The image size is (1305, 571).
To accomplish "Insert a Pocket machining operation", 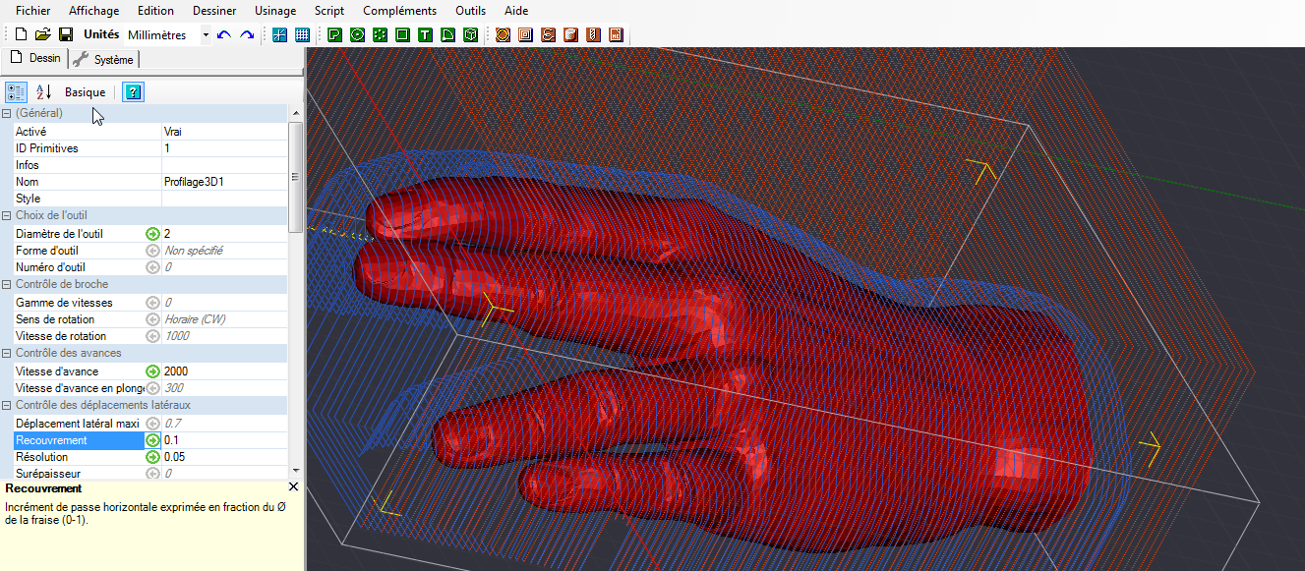I will tap(525, 34).
